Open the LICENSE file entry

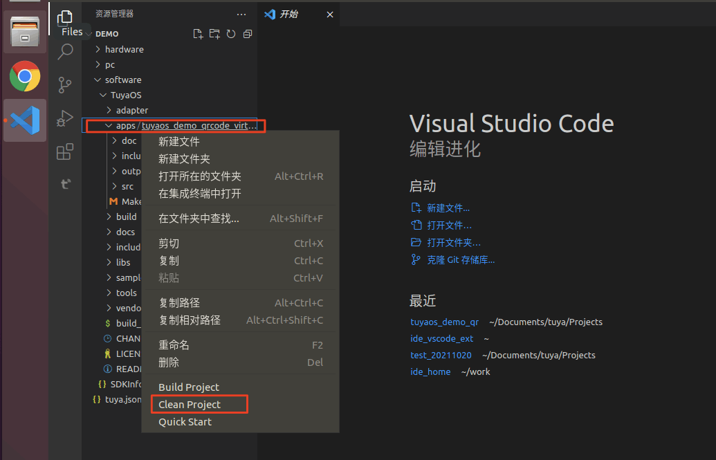(122, 353)
